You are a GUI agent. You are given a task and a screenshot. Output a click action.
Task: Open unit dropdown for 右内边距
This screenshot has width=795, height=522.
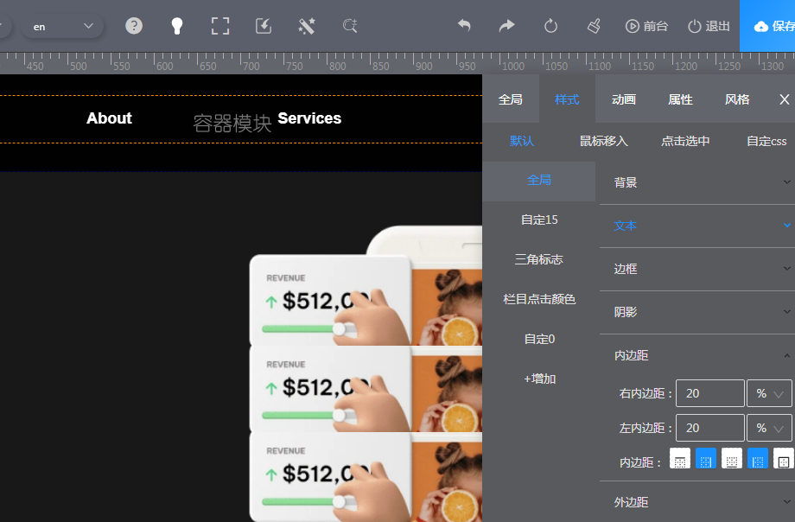tap(769, 393)
